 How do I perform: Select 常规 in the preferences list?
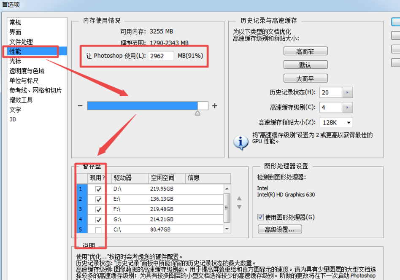(x=15, y=22)
